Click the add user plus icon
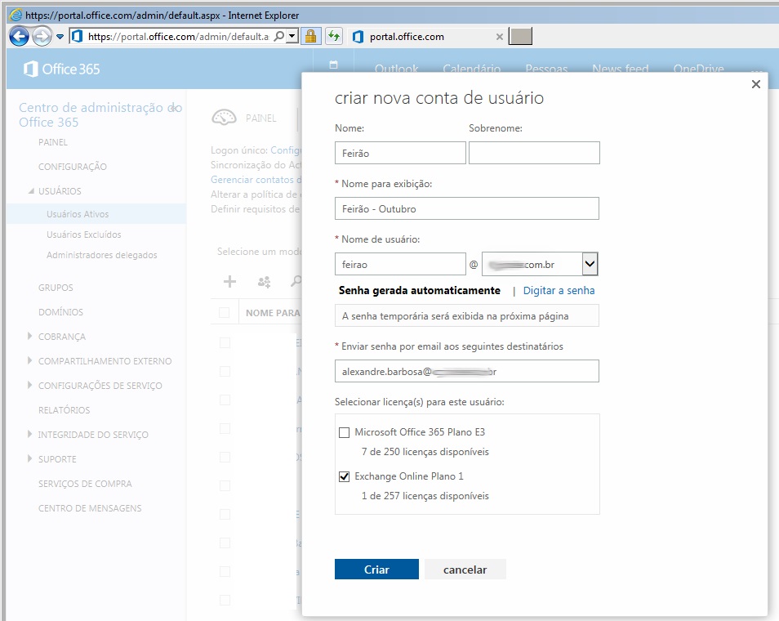Viewport: 779px width, 621px height. [229, 282]
